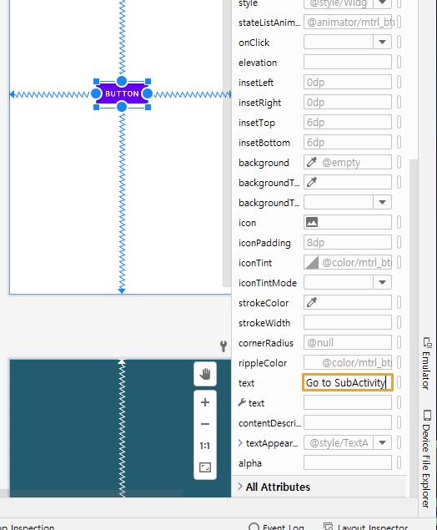Click the tools text input field
The height and width of the screenshot is (530, 437).
(348, 403)
